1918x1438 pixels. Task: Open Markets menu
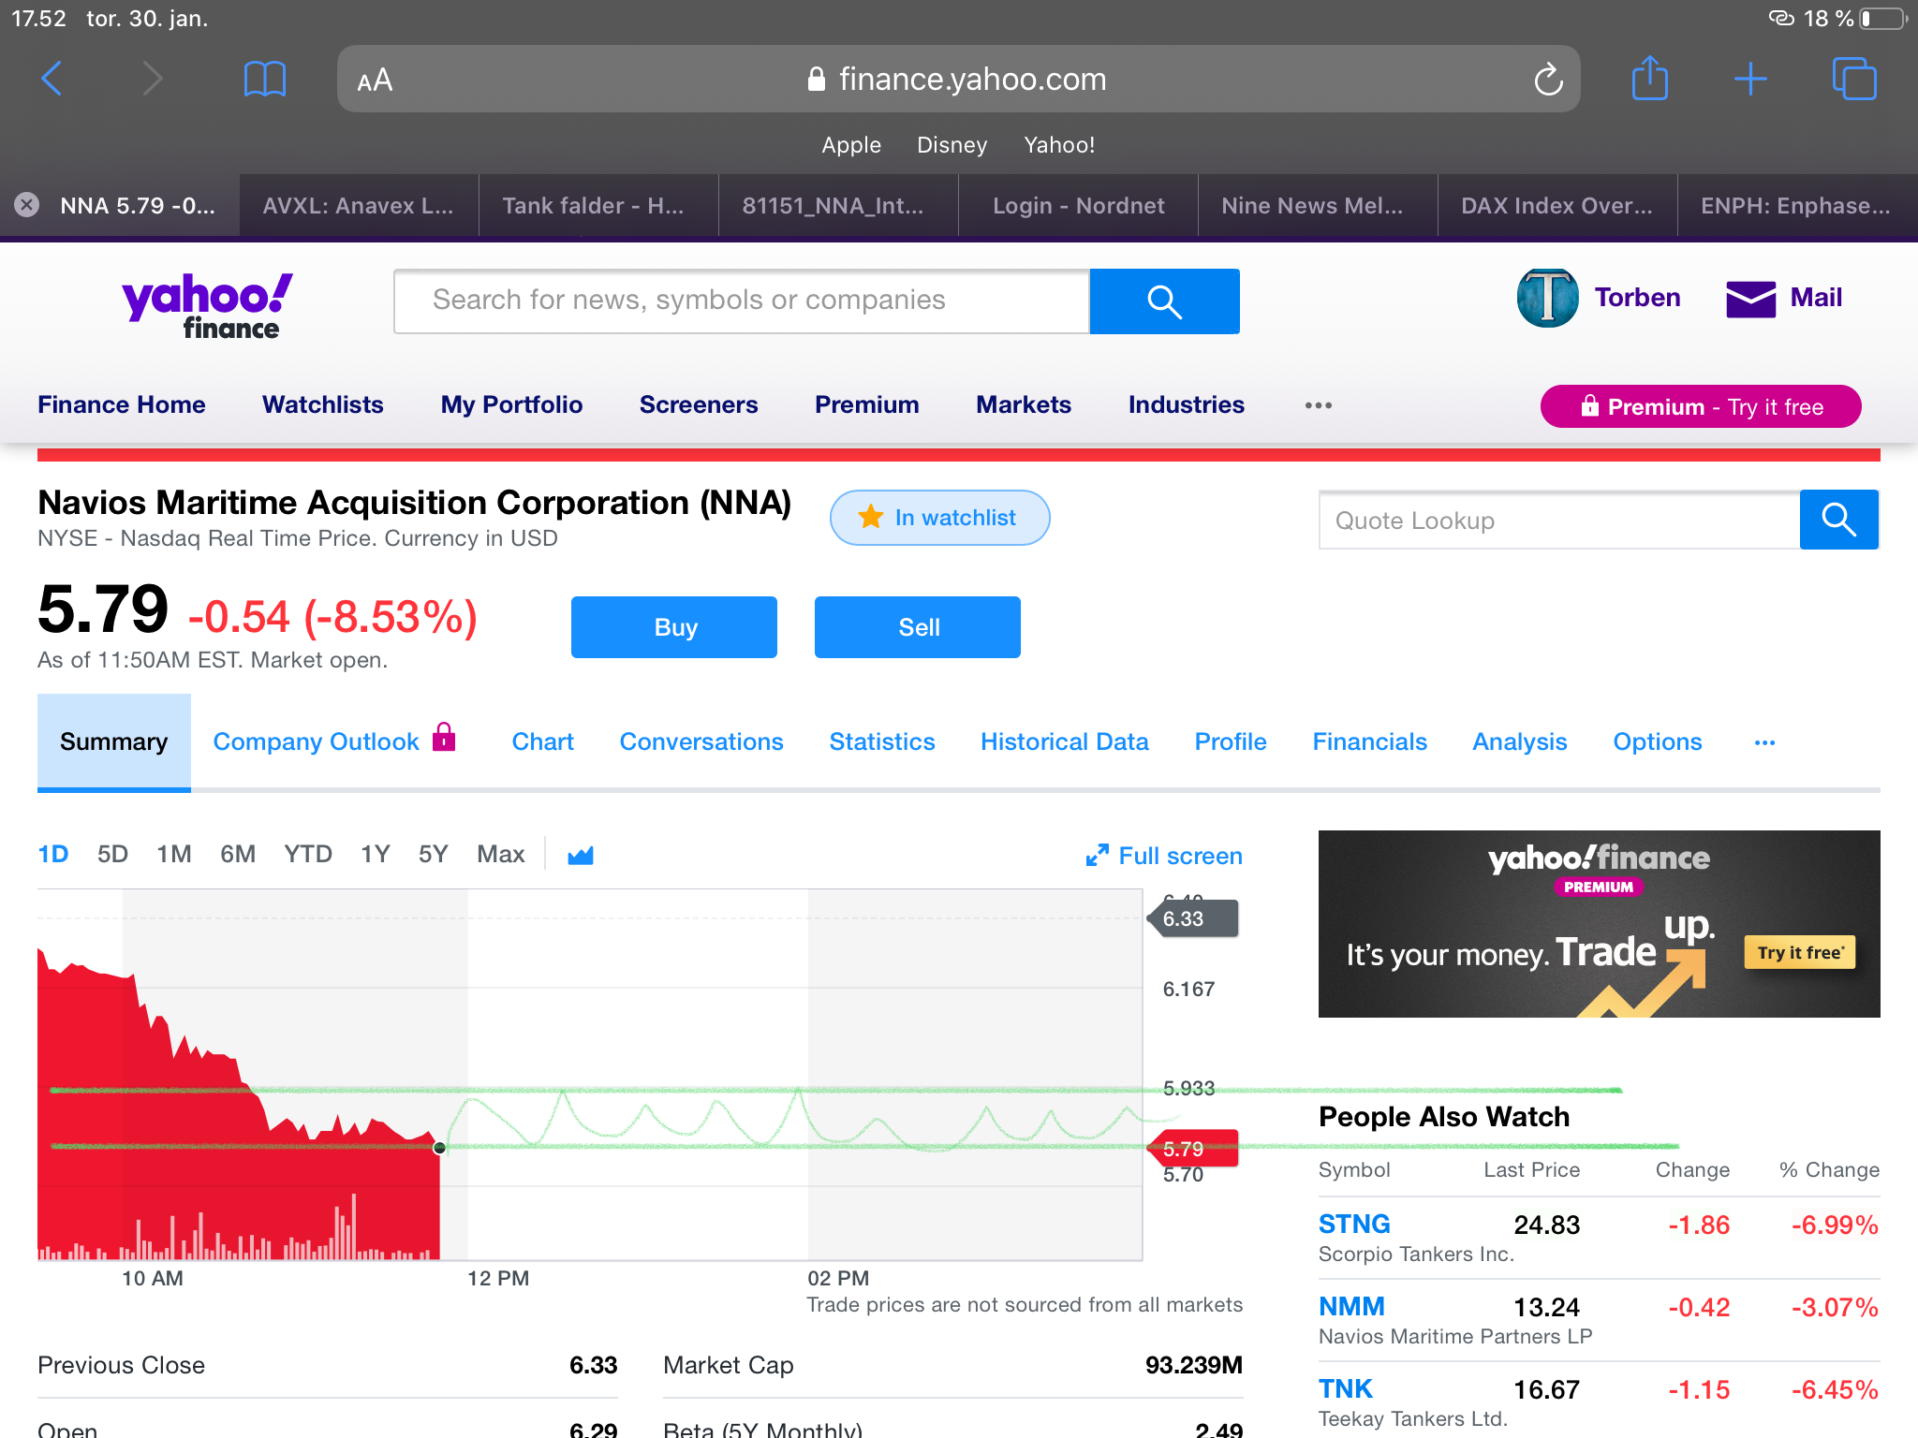(x=1024, y=405)
